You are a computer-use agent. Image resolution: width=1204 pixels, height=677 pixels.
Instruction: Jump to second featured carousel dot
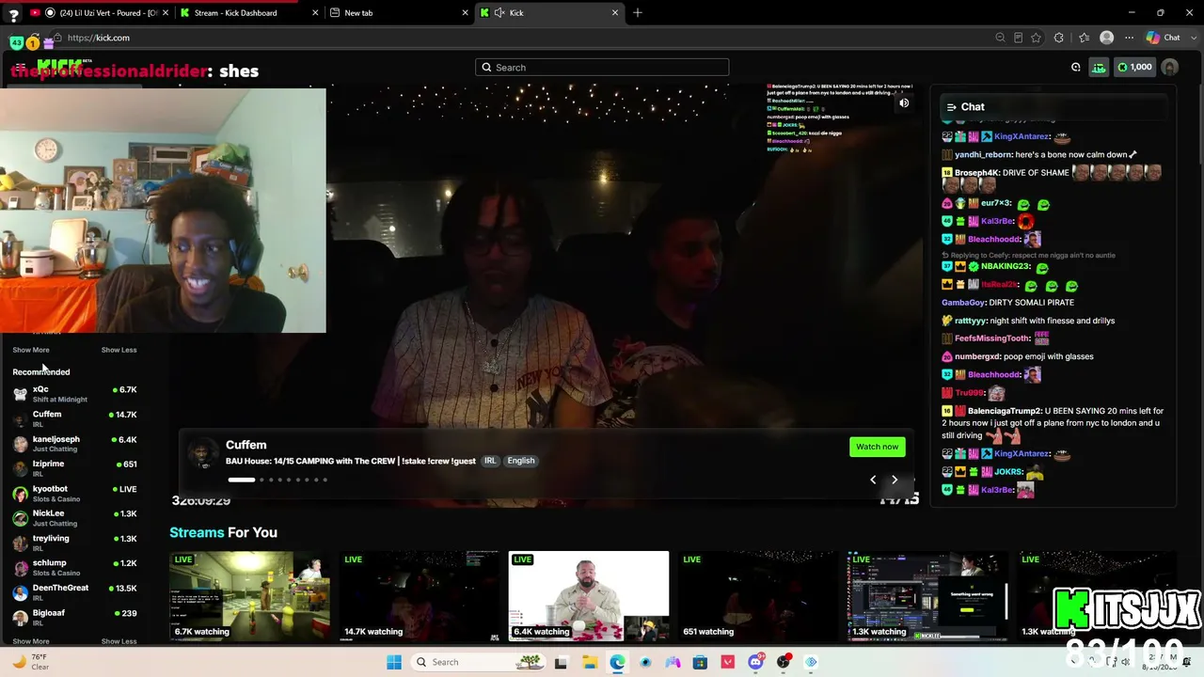[261, 480]
